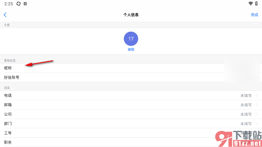Expand the chevron in the 电话 row
Image resolution: width=262 pixels, height=147 pixels.
[257, 96]
